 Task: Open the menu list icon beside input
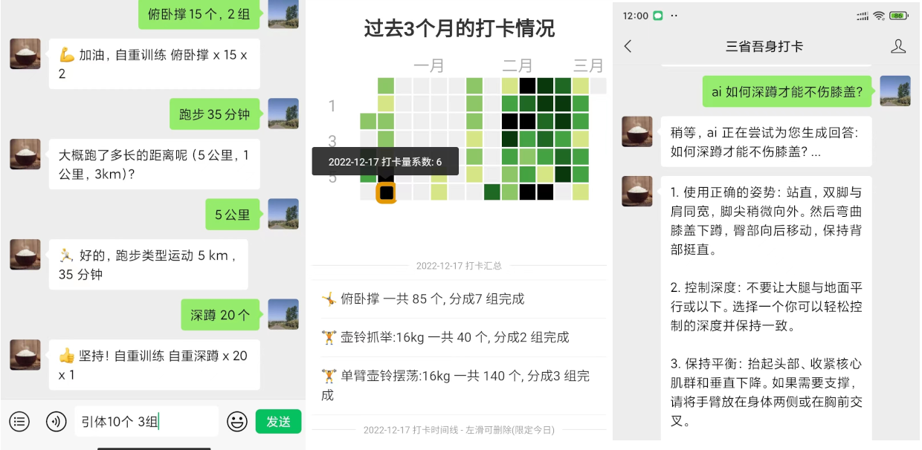(19, 422)
